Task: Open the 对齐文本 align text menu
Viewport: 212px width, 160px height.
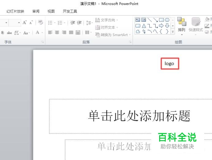Action: pyautogui.click(x=106, y=27)
